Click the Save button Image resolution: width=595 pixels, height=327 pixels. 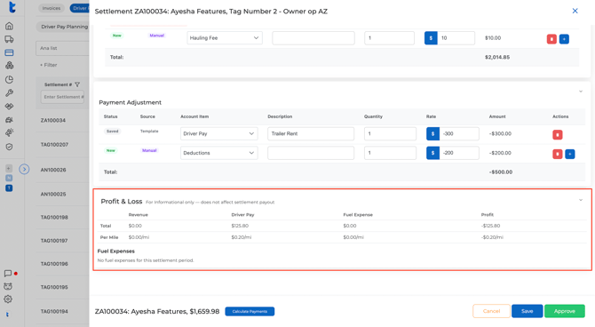(528, 311)
